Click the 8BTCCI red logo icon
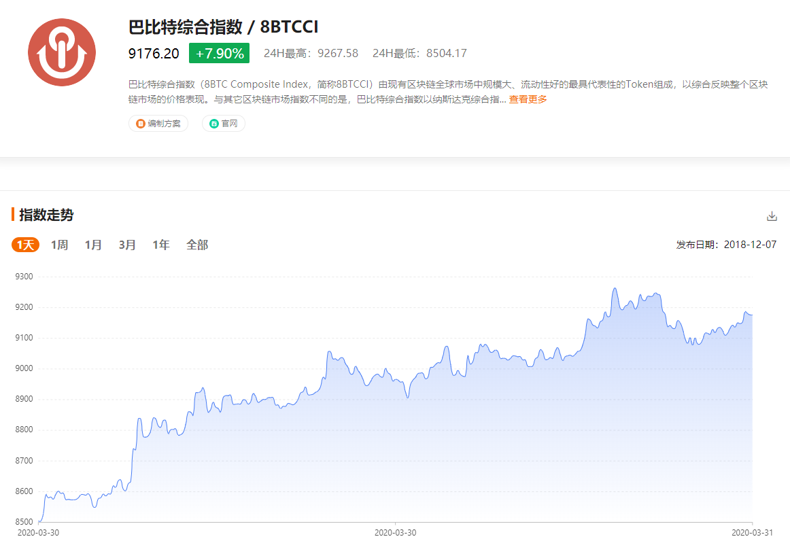Image resolution: width=790 pixels, height=541 pixels. 61,52
